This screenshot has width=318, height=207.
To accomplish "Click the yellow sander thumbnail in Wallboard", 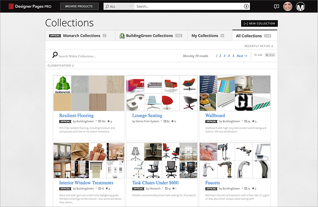I will (208, 102).
